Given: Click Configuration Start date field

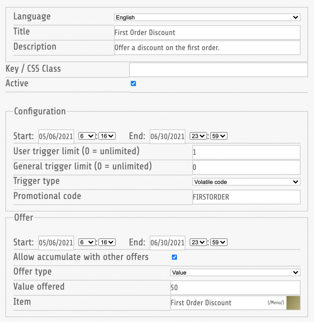Looking at the screenshot, I should point(56,136).
